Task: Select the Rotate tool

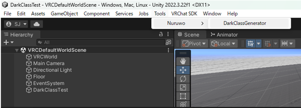Action: click(183, 79)
